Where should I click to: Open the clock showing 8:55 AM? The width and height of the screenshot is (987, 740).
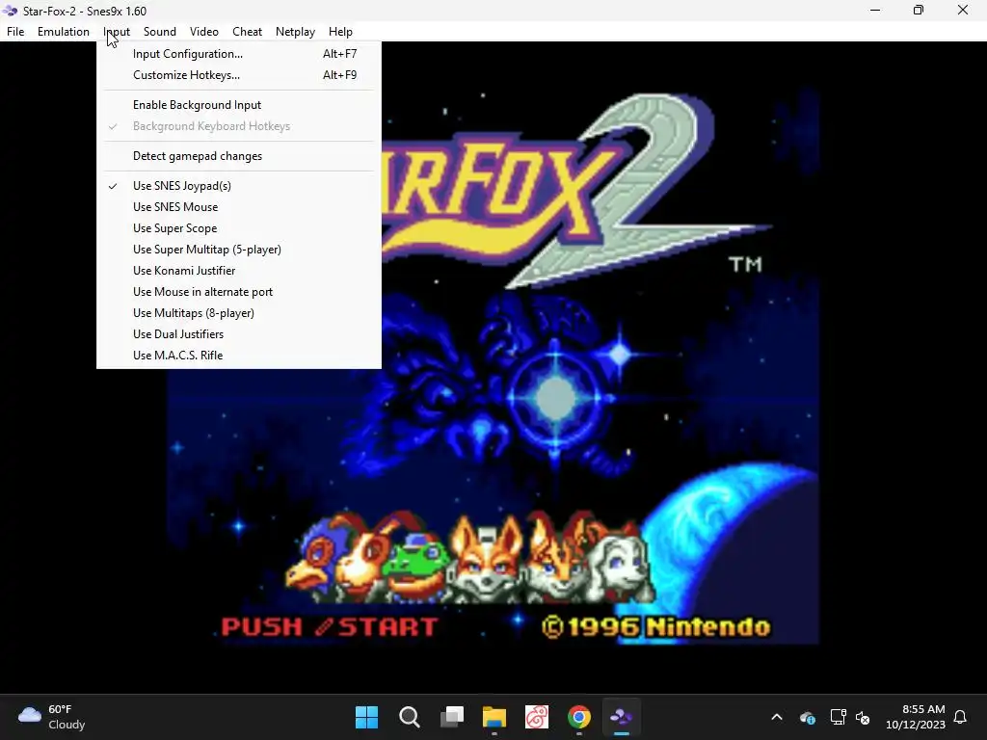coord(916,717)
